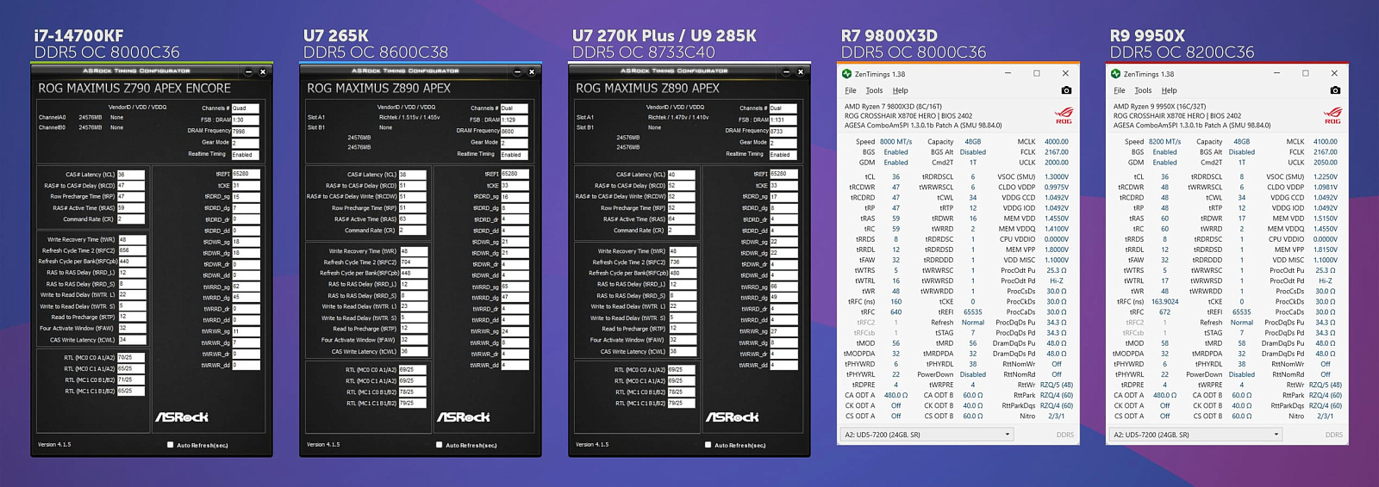Open the File menu in the R9 9950X ZenTimings window
Viewport: 1379px width, 487px height.
tap(1120, 90)
